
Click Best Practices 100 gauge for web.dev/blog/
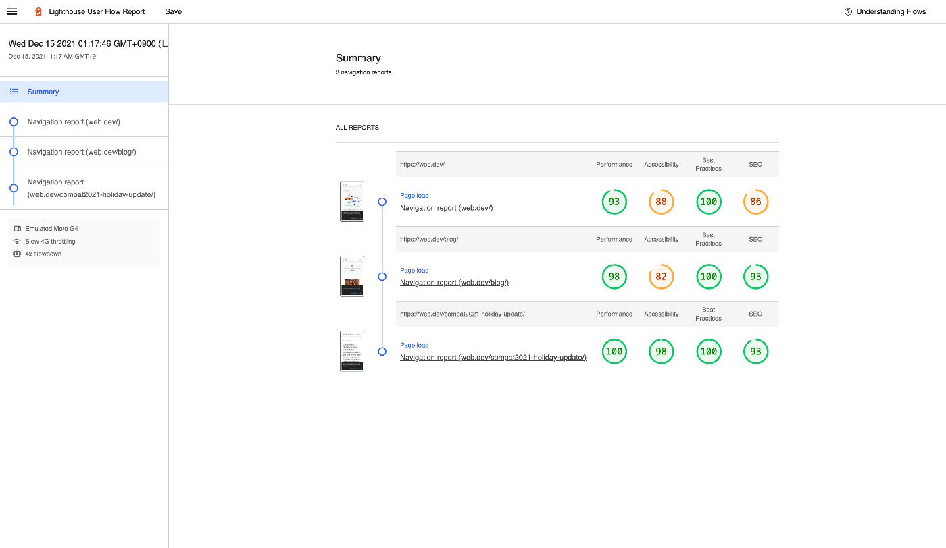click(x=709, y=277)
